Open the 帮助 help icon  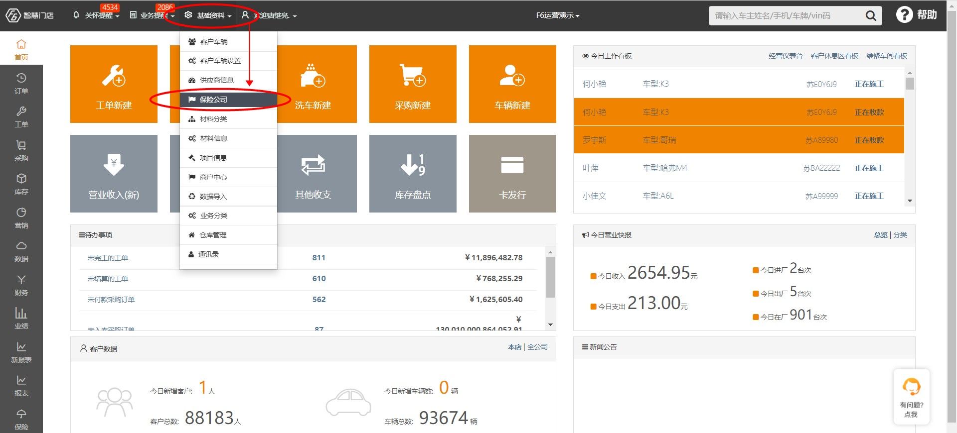click(916, 15)
